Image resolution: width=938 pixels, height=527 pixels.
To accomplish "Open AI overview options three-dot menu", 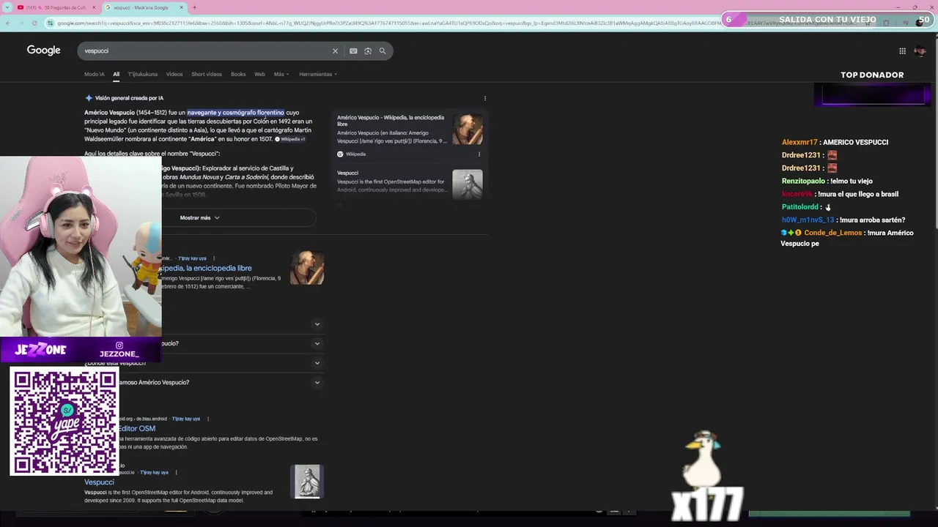I will pyautogui.click(x=485, y=98).
